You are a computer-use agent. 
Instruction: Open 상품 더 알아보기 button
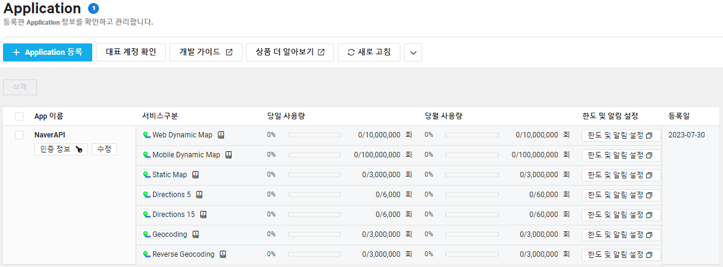click(x=290, y=52)
